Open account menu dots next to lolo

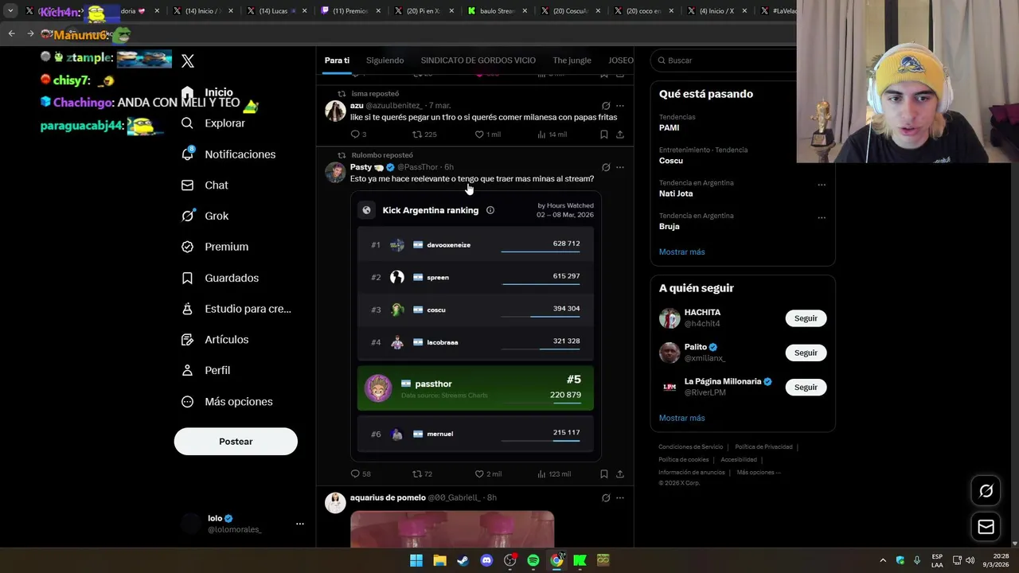(x=300, y=524)
